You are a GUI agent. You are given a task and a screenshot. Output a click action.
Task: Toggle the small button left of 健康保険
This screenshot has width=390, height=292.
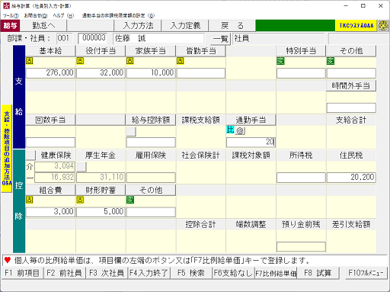pos(30,156)
